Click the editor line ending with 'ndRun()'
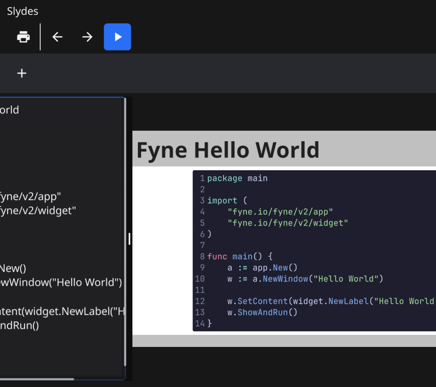The width and height of the screenshot is (436, 387). (x=19, y=326)
